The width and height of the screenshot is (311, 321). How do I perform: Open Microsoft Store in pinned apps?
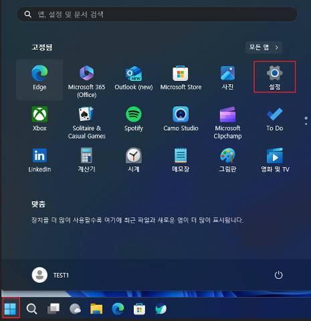click(181, 78)
